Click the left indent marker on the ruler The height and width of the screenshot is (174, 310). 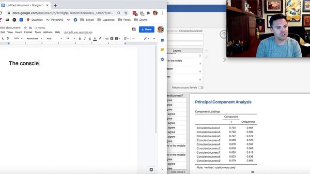pos(9,43)
